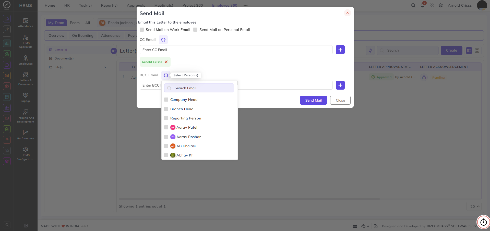Open Arnold Crisss user menu
490x231 pixels.
tap(460, 5)
